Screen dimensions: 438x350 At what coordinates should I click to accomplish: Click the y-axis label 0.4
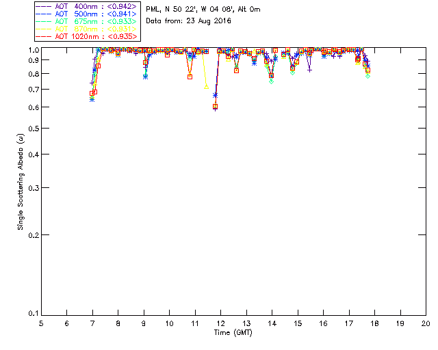coord(34,154)
